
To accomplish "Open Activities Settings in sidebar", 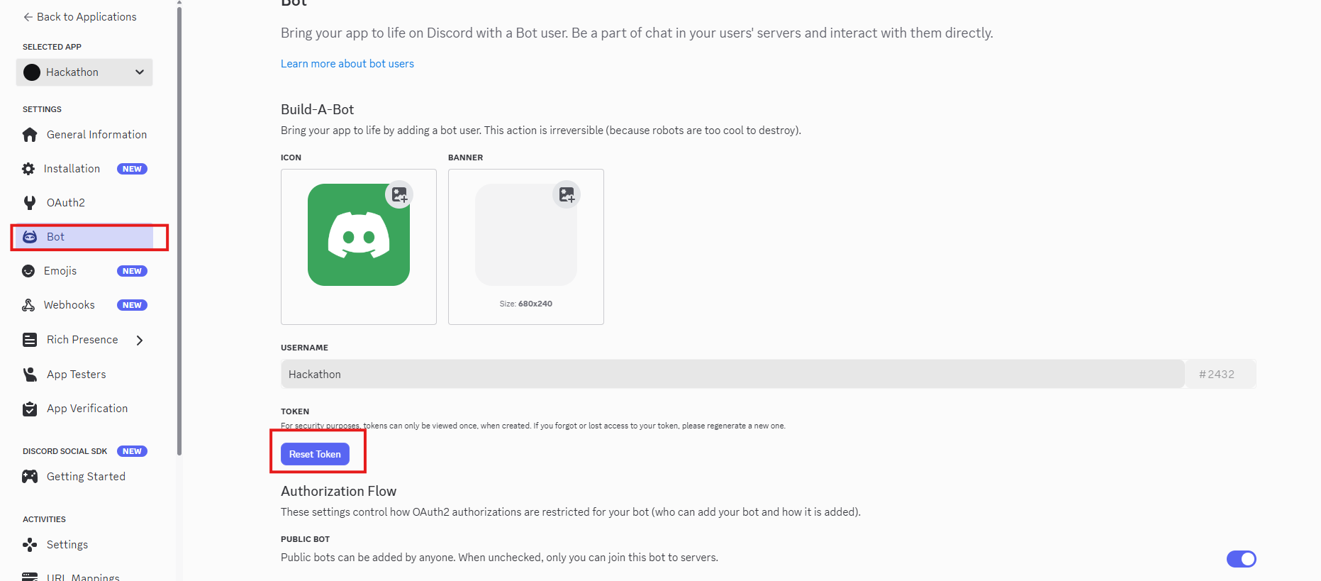I will 67,545.
